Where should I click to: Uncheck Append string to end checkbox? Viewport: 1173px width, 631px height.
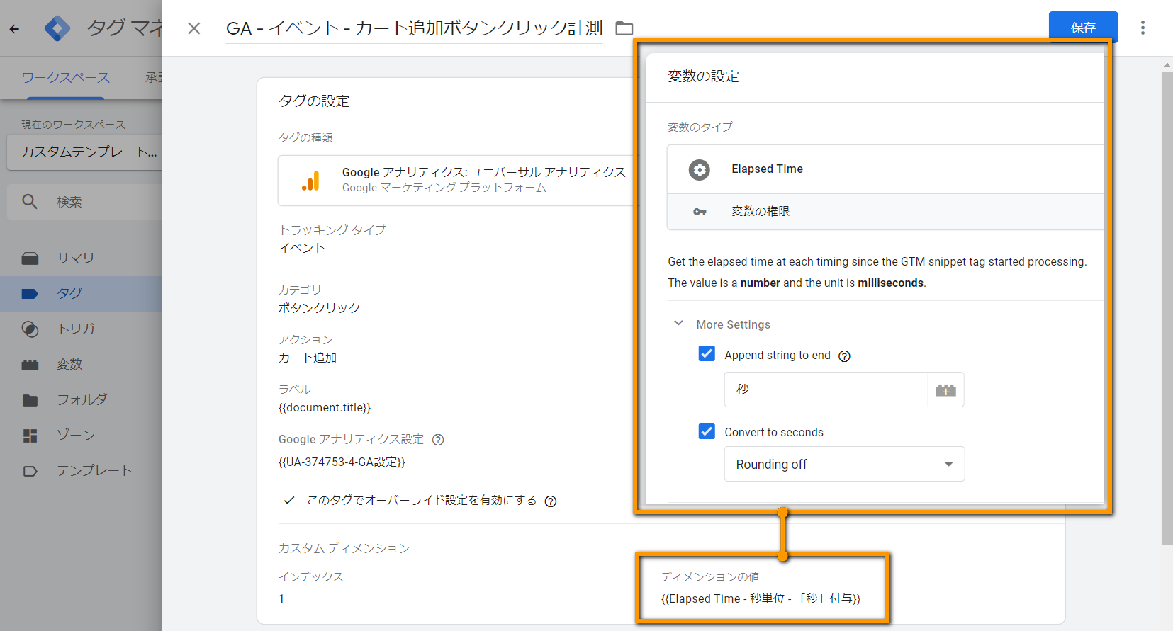coord(707,353)
